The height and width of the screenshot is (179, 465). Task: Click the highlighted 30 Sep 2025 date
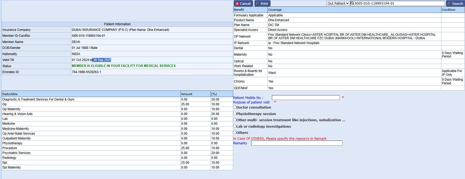click(x=102, y=60)
